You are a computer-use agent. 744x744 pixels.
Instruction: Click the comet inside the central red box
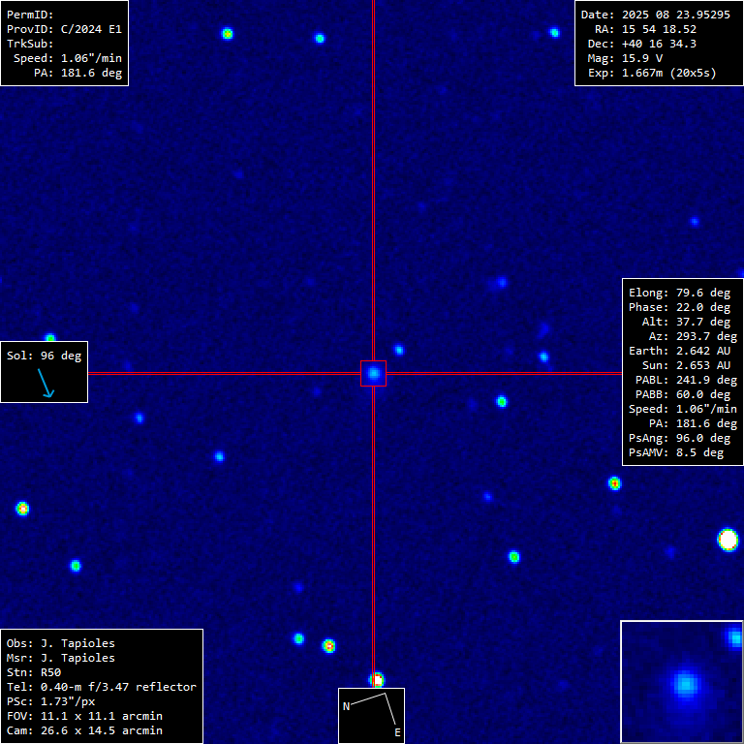coord(373,373)
